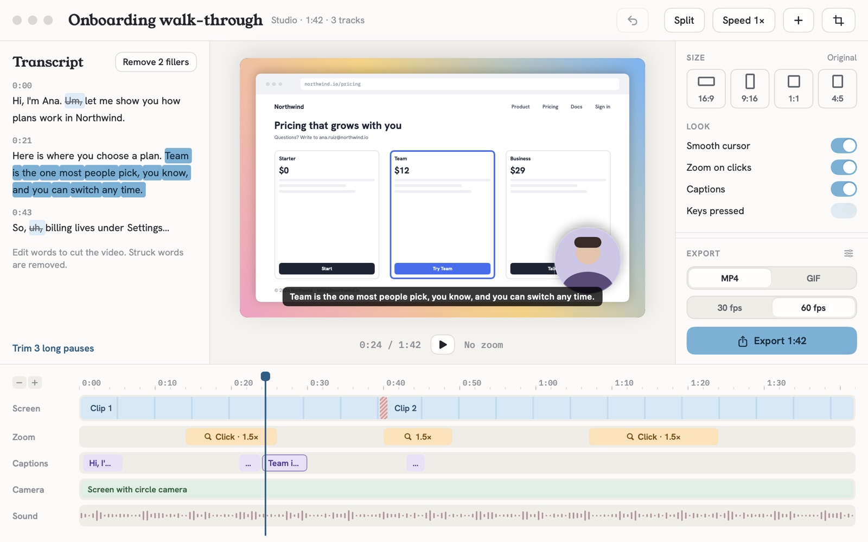Image resolution: width=868 pixels, height=542 pixels.
Task: Click the Split button
Action: pyautogui.click(x=684, y=21)
